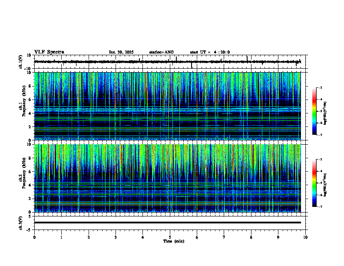The width and height of the screenshot is (344, 266).
Task: Click the time axis tick label "8"
Action: pyautogui.click(x=251, y=237)
